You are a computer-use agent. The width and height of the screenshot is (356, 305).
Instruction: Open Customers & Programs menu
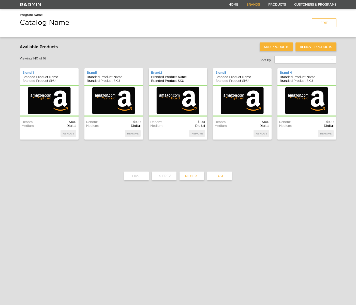pyautogui.click(x=315, y=5)
